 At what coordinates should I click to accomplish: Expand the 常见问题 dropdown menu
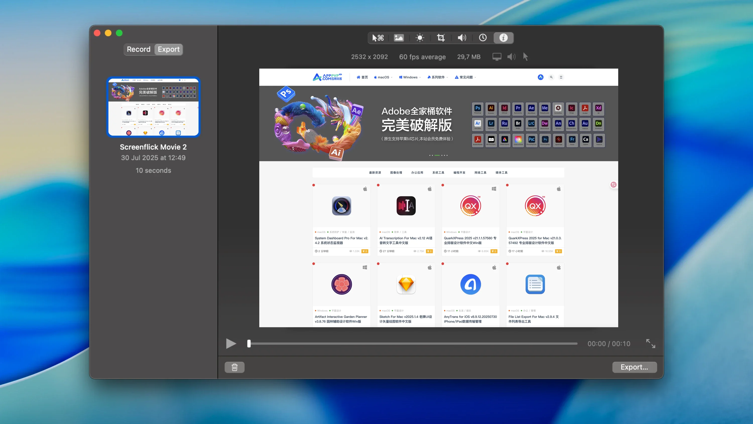pyautogui.click(x=465, y=77)
